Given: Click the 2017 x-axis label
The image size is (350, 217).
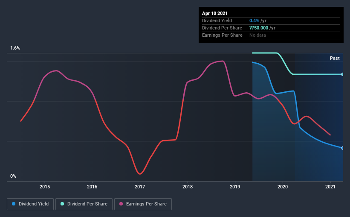Looking at the screenshot, I should coord(140,187).
